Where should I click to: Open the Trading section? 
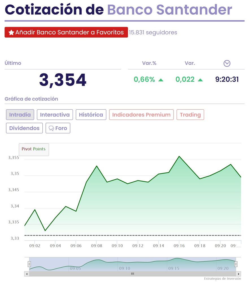190,115
